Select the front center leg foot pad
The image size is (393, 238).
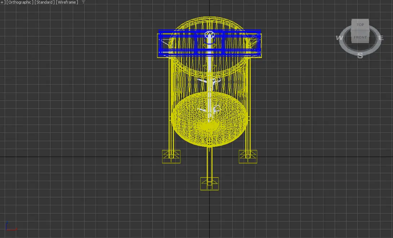pyautogui.click(x=210, y=184)
